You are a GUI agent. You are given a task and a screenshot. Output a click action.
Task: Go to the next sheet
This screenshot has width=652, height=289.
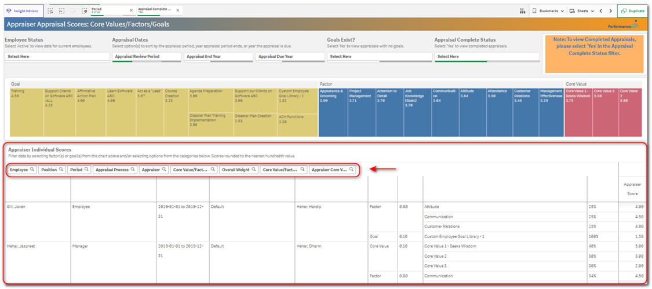click(610, 11)
